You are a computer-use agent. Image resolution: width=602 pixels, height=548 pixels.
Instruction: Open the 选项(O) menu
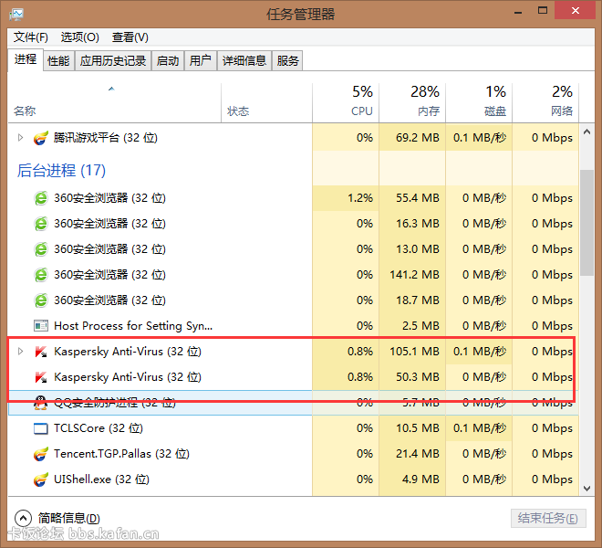coord(80,37)
